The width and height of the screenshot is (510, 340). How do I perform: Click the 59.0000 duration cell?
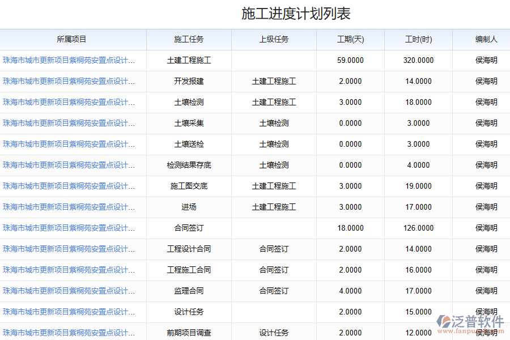click(350, 61)
